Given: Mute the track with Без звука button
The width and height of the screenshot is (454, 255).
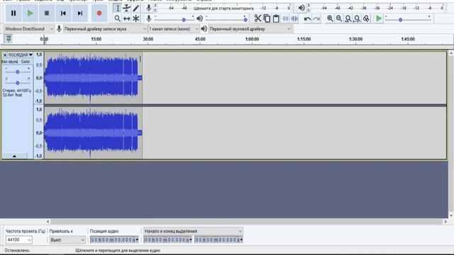Looking at the screenshot, I should point(10,62).
